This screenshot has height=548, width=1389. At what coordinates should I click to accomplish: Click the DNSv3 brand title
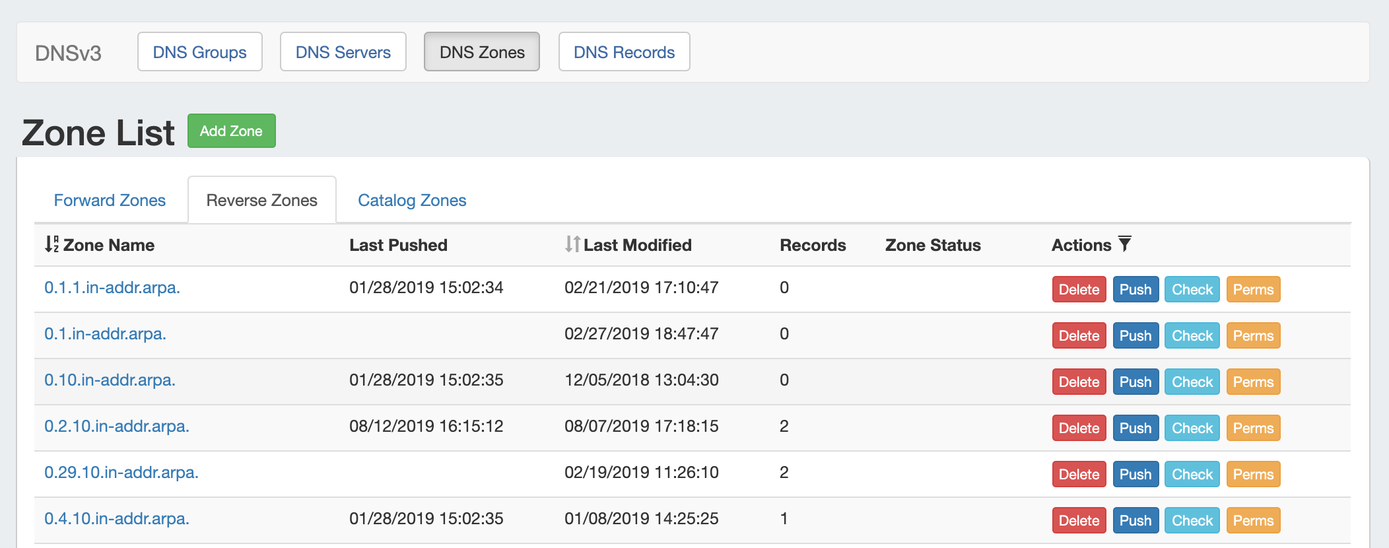68,53
